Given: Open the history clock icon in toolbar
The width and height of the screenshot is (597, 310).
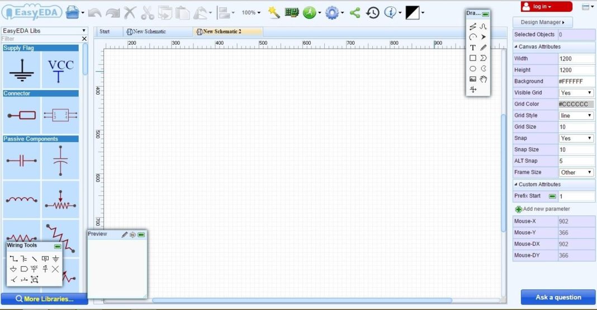Looking at the screenshot, I should point(372,12).
